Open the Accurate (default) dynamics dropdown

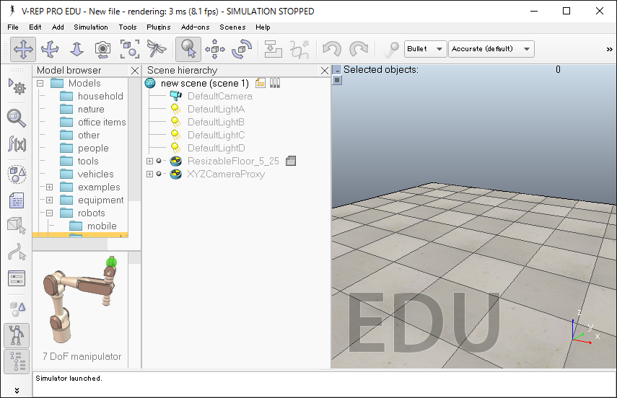491,49
